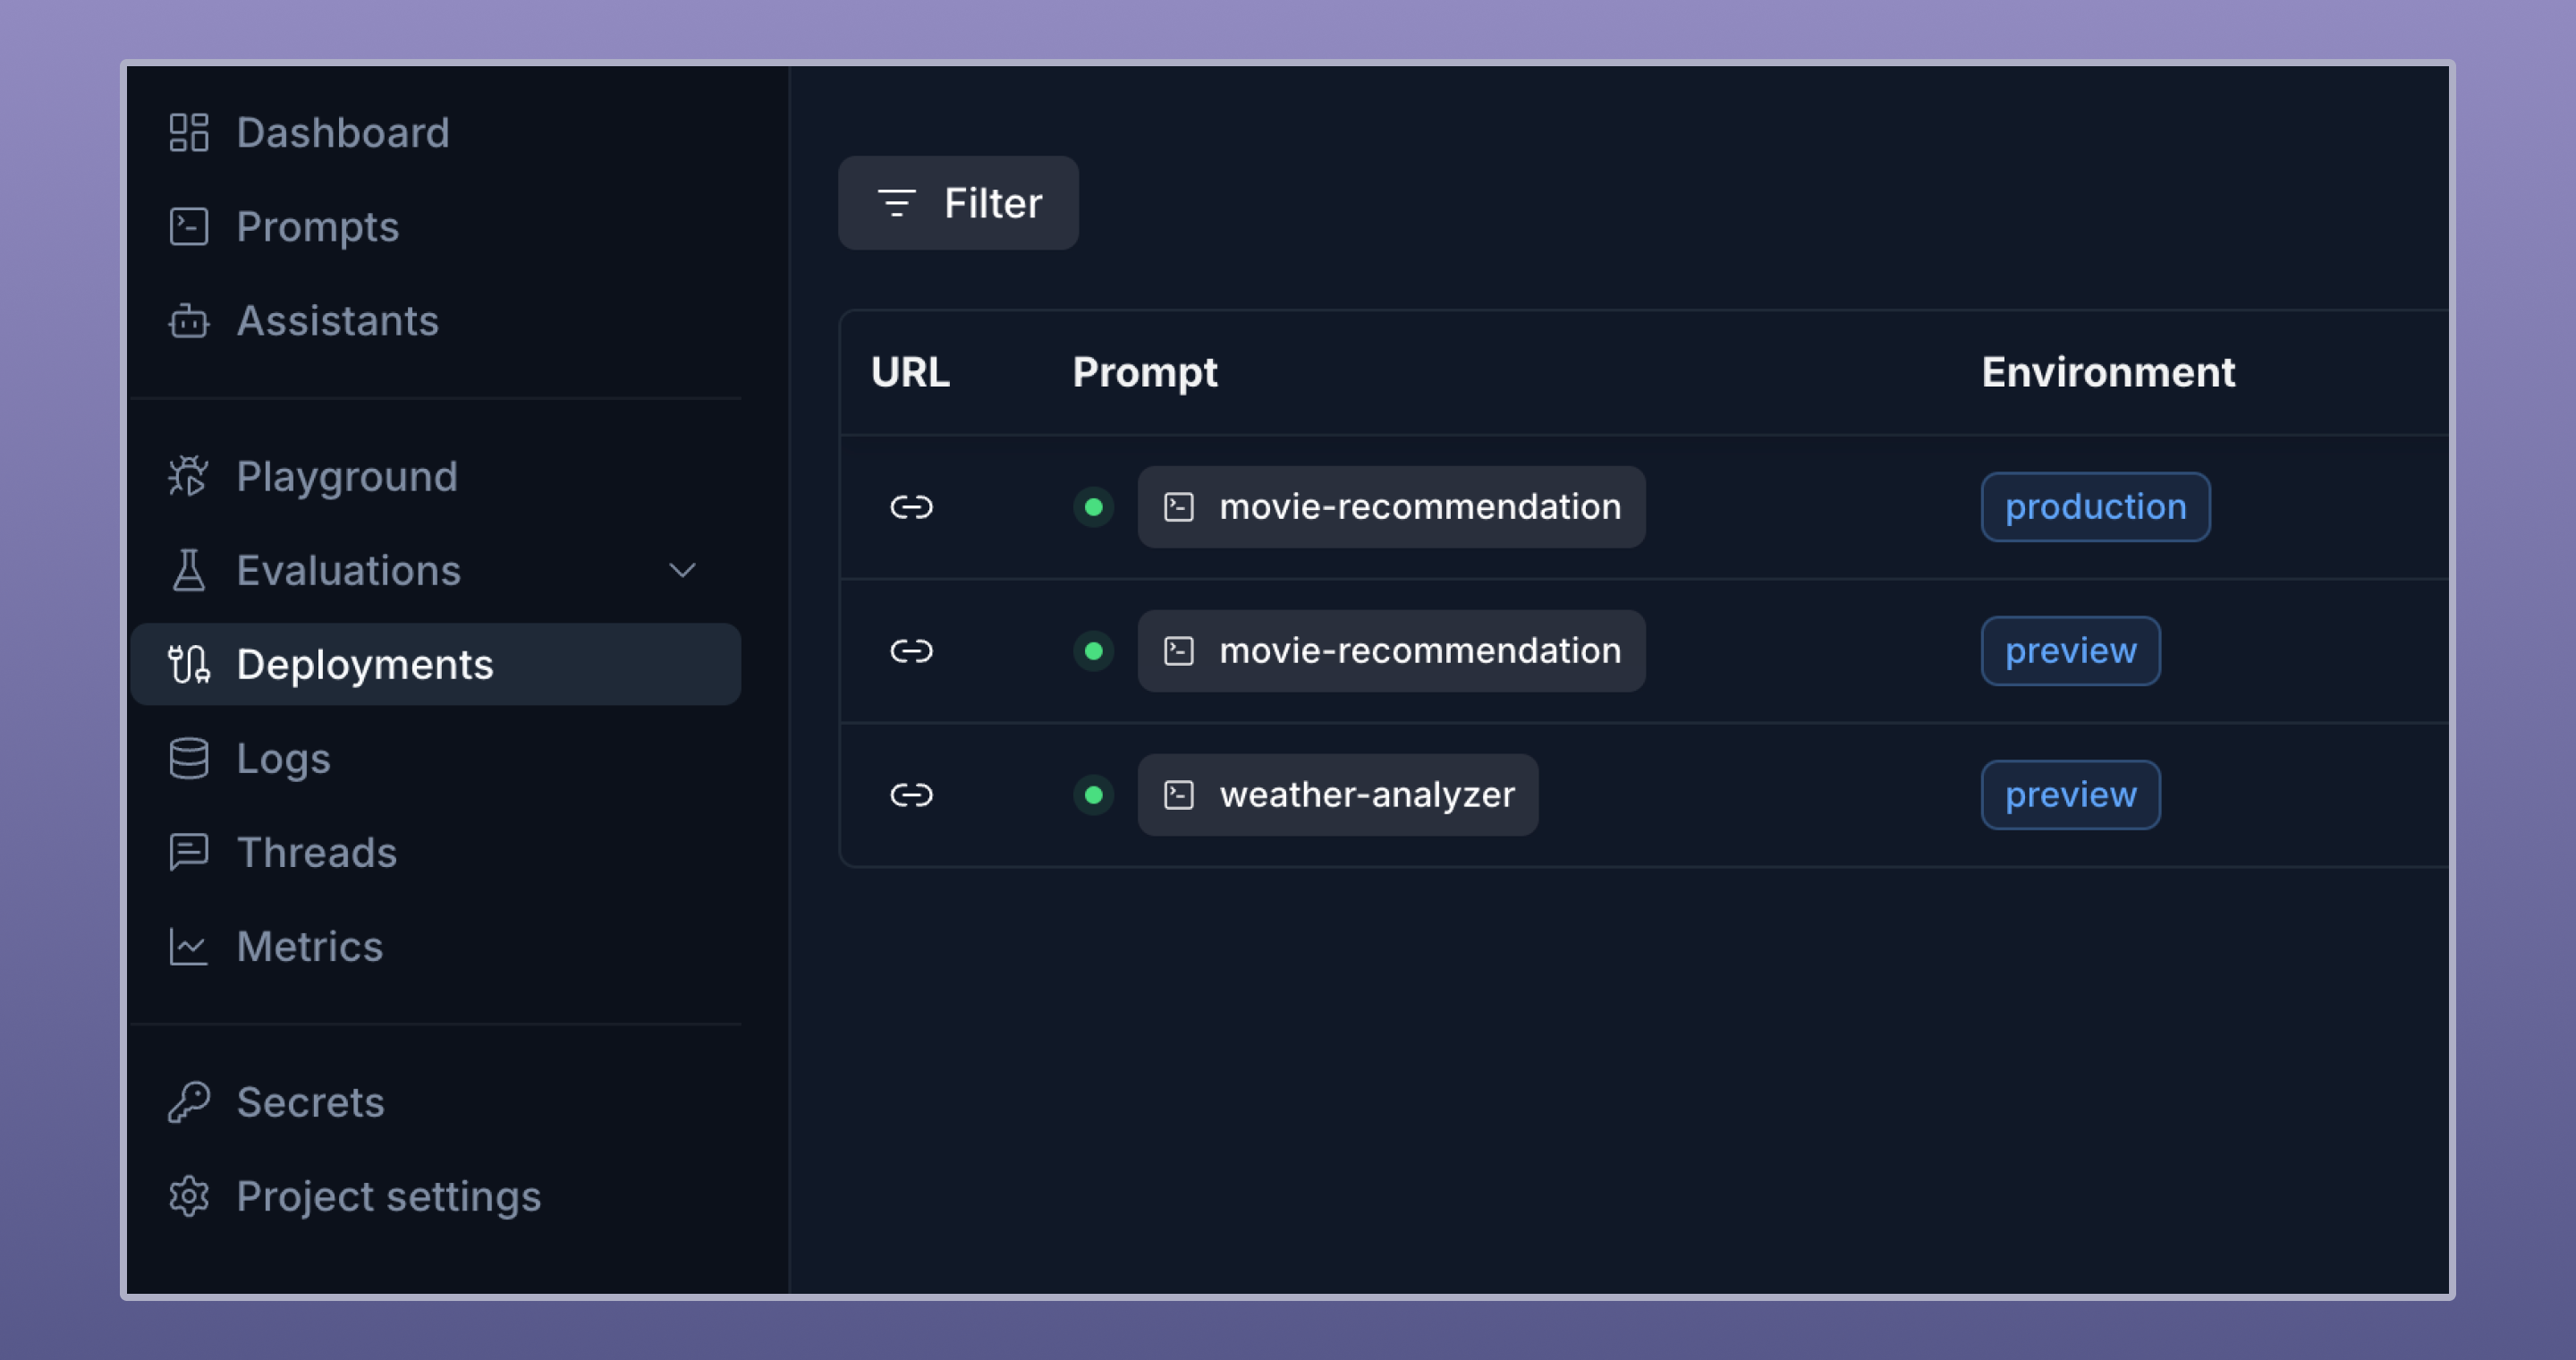Click preview badge of movie-recommendation row
The width and height of the screenshot is (2576, 1360).
pos(2071,651)
